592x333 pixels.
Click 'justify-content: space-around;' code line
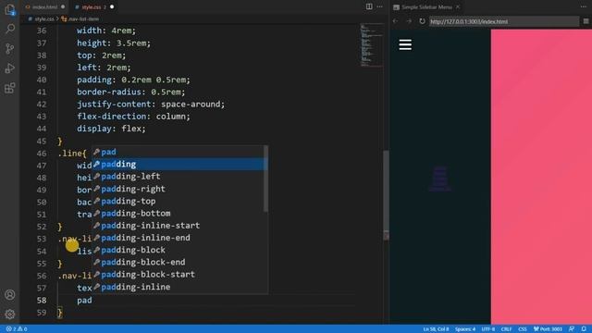click(151, 105)
